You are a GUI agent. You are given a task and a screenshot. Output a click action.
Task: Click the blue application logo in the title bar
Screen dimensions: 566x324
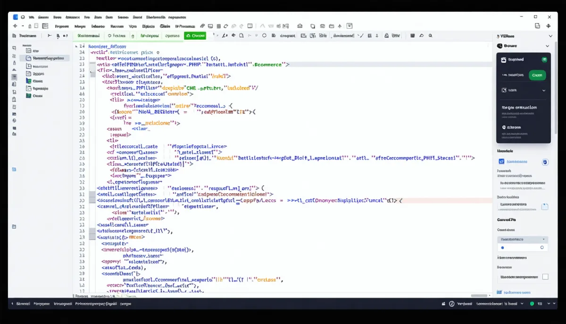click(x=16, y=17)
